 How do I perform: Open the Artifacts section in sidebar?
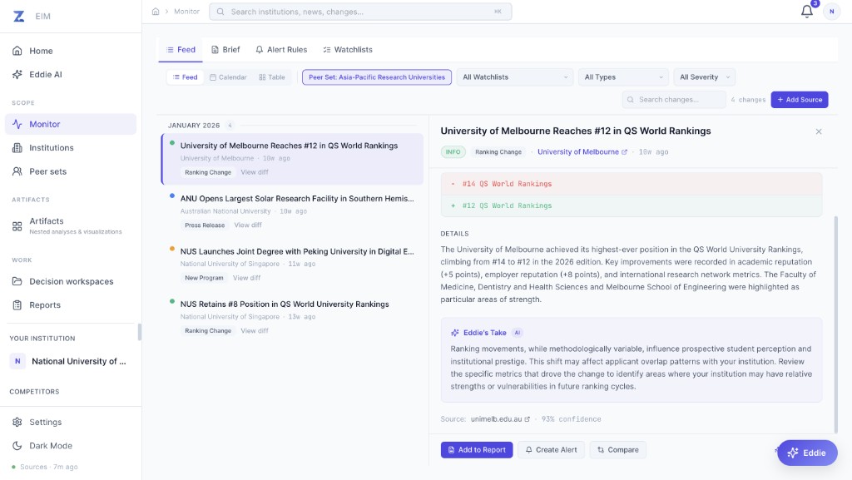[47, 221]
